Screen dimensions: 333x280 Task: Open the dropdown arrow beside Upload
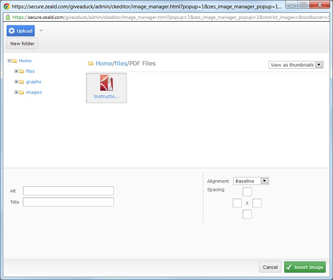pyautogui.click(x=41, y=30)
